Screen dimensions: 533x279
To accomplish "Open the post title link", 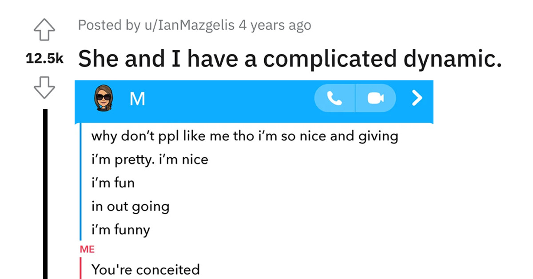I will coord(291,58).
